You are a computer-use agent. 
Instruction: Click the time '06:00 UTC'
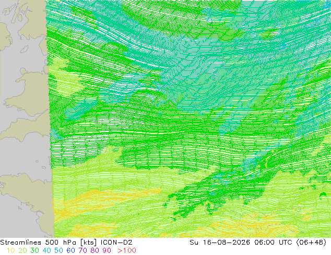click(x=274, y=243)
